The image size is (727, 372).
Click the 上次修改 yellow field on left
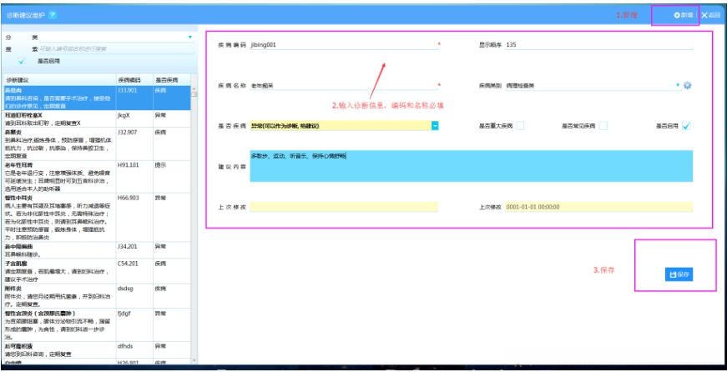point(344,207)
